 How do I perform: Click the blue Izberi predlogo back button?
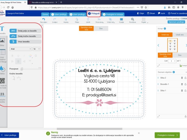coord(9,135)
